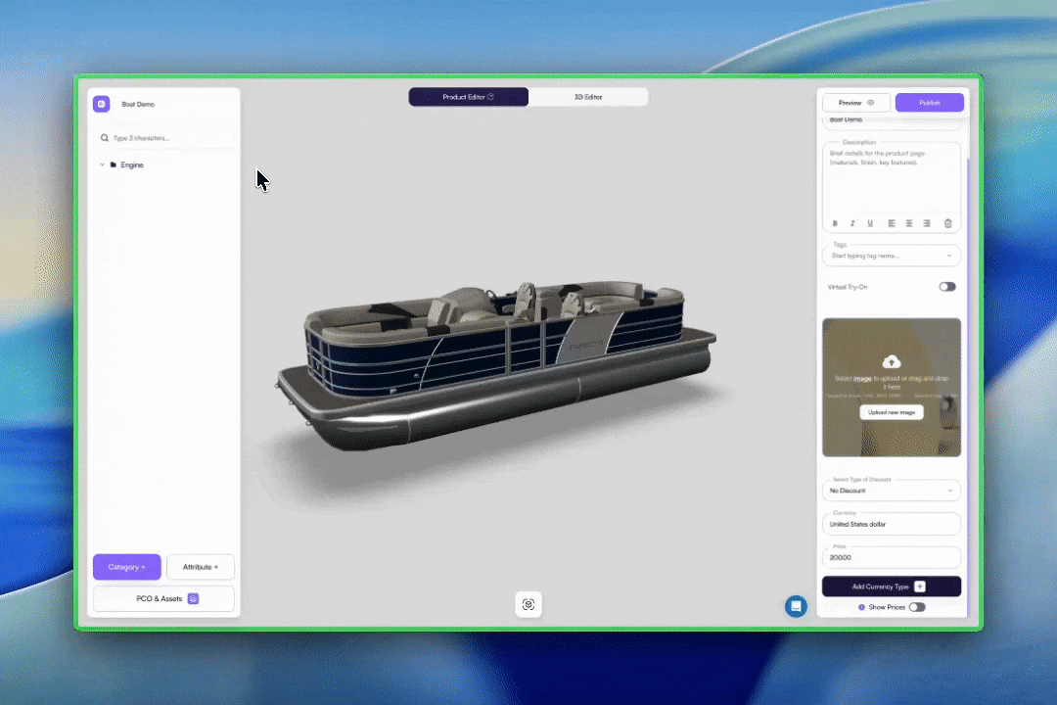1057x705 pixels.
Task: Click the bold formatting icon
Action: pos(836,223)
